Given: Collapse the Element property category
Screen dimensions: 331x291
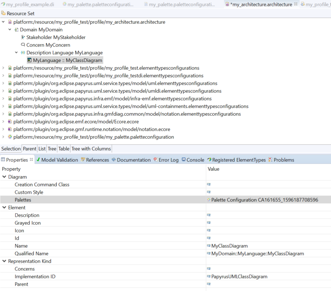Looking at the screenshot, I should pos(4,207).
